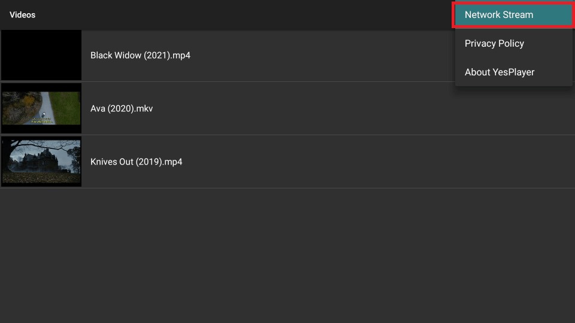Tap the Ava aerial road thumbnail
This screenshot has height=323, width=575.
point(41,108)
